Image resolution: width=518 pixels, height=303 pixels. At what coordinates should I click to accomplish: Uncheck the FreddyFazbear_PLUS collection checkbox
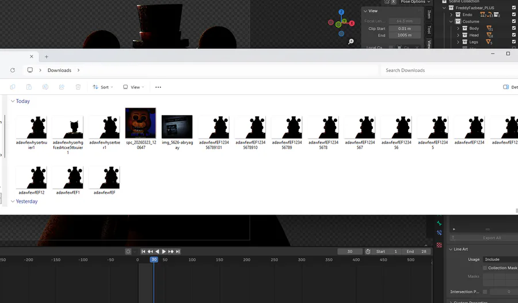coord(514,7)
